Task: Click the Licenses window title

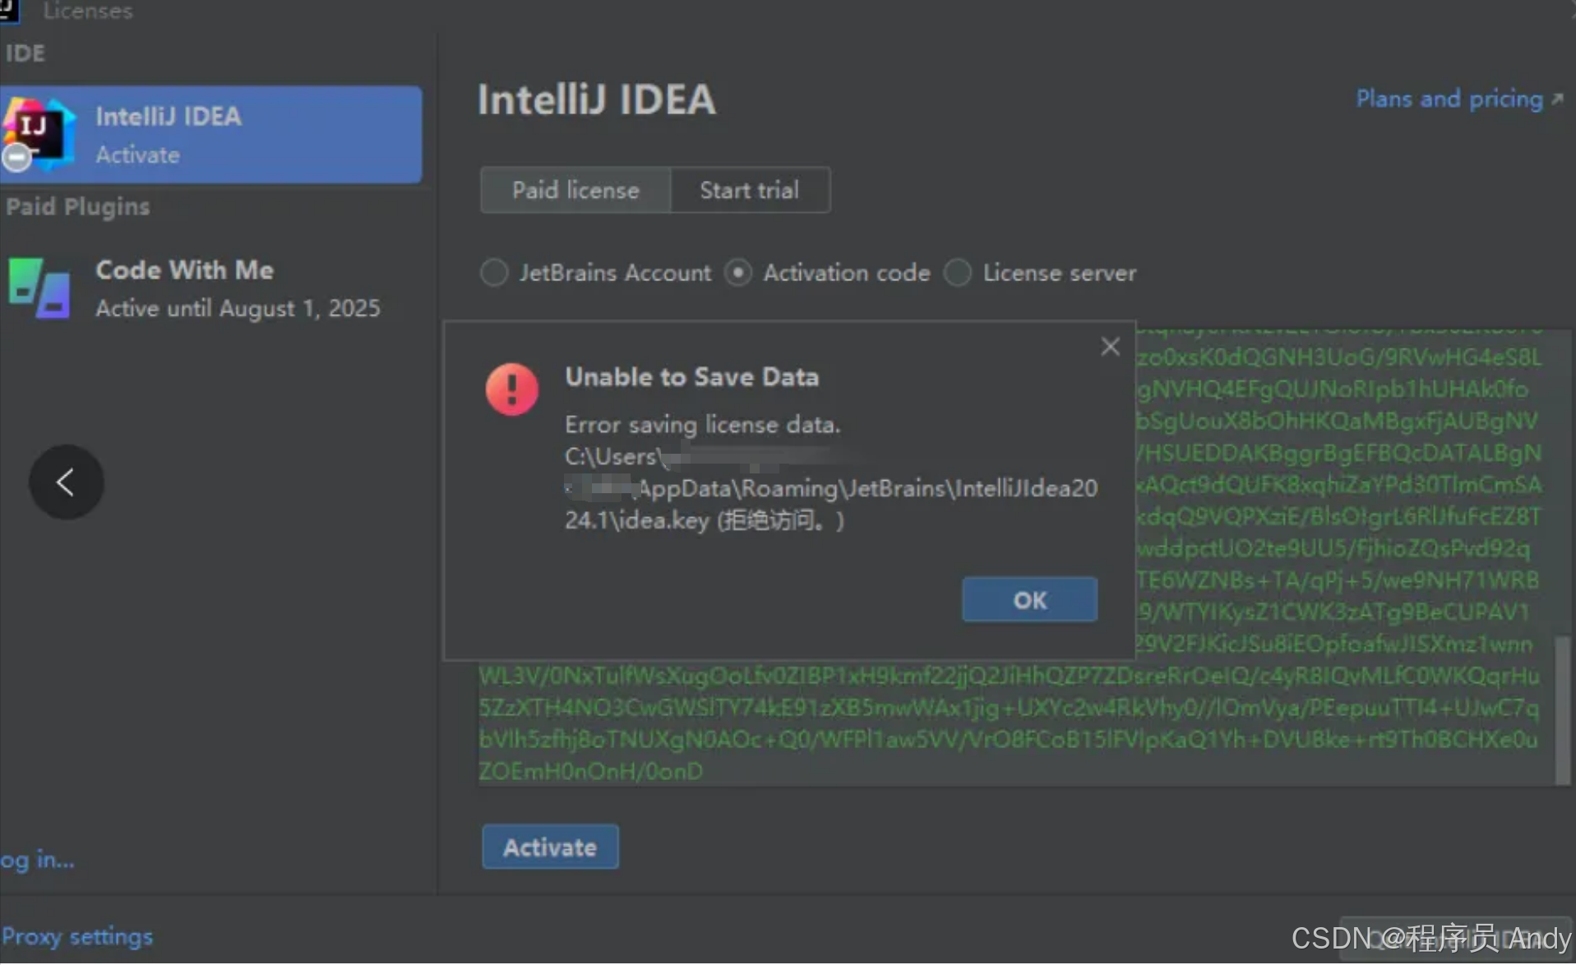Action: point(87,11)
